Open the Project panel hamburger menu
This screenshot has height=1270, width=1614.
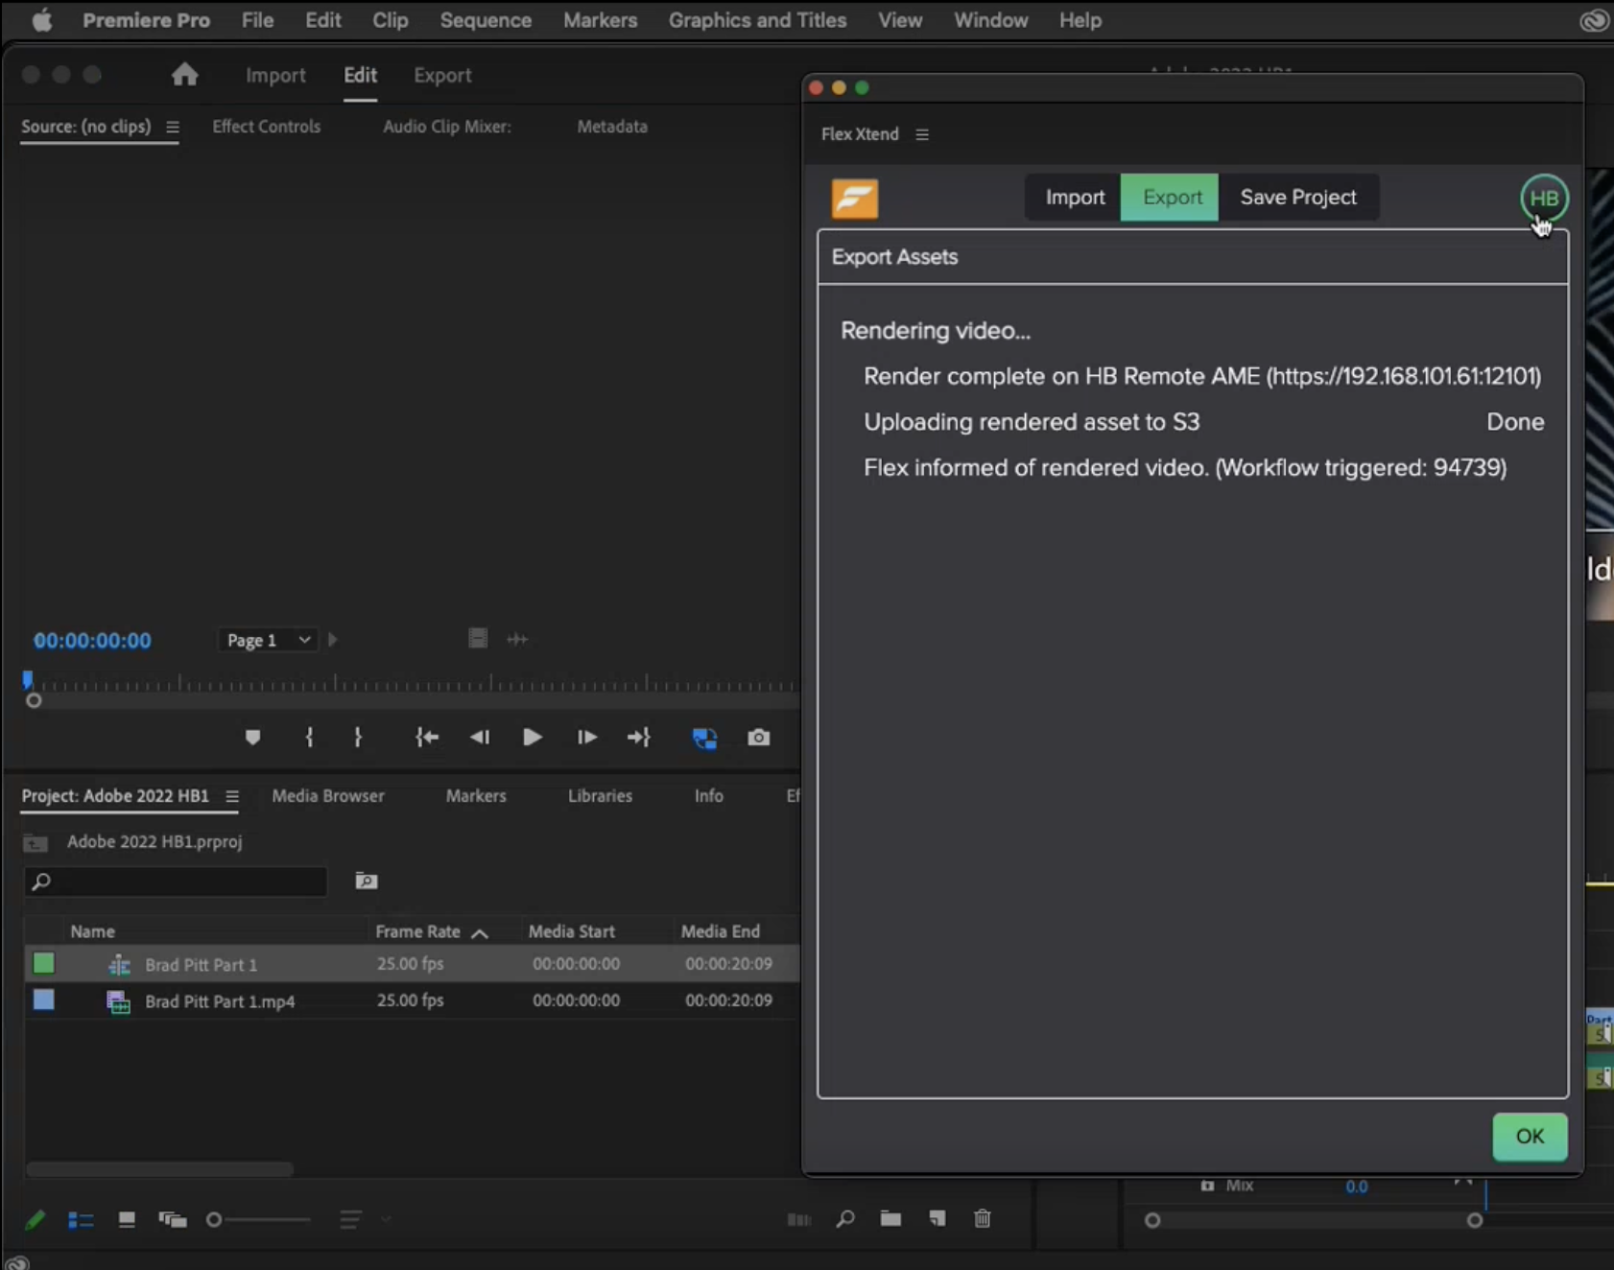point(232,796)
